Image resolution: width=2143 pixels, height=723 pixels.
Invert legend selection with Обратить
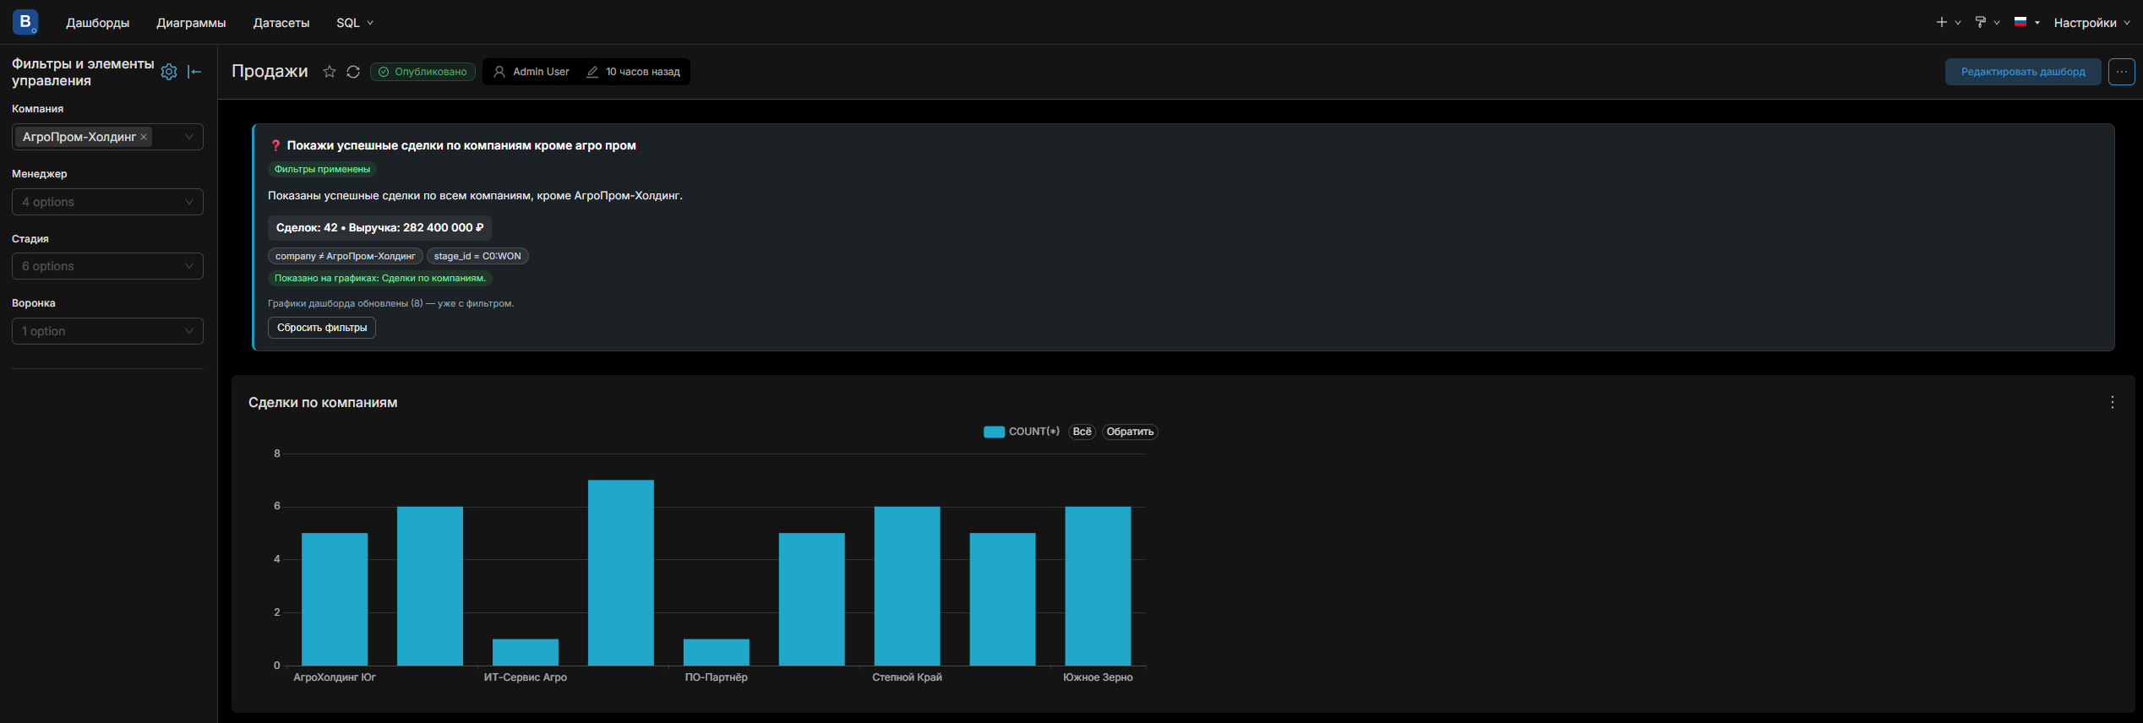(1130, 432)
